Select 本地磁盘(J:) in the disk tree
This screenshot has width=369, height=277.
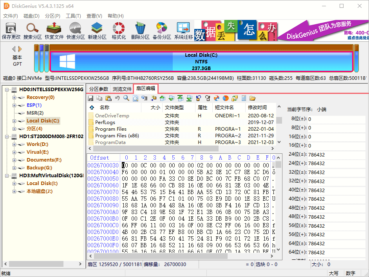click(x=40, y=191)
